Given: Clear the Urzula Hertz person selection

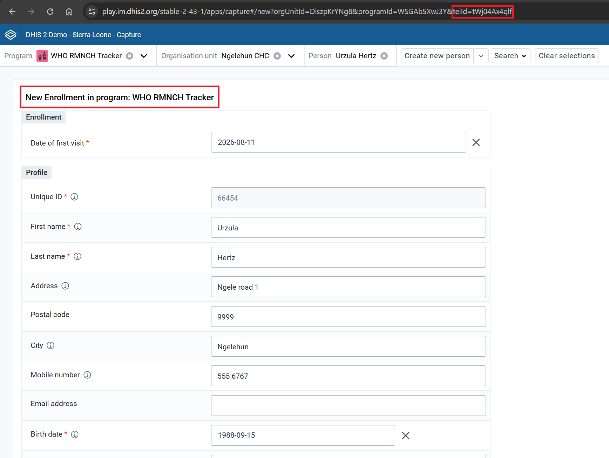Looking at the screenshot, I should click(384, 56).
